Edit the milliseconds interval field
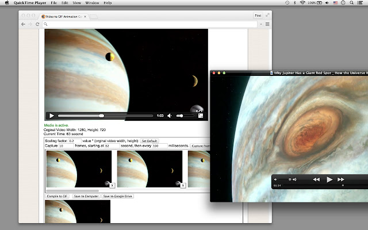The image size is (368, 230). tap(160, 145)
